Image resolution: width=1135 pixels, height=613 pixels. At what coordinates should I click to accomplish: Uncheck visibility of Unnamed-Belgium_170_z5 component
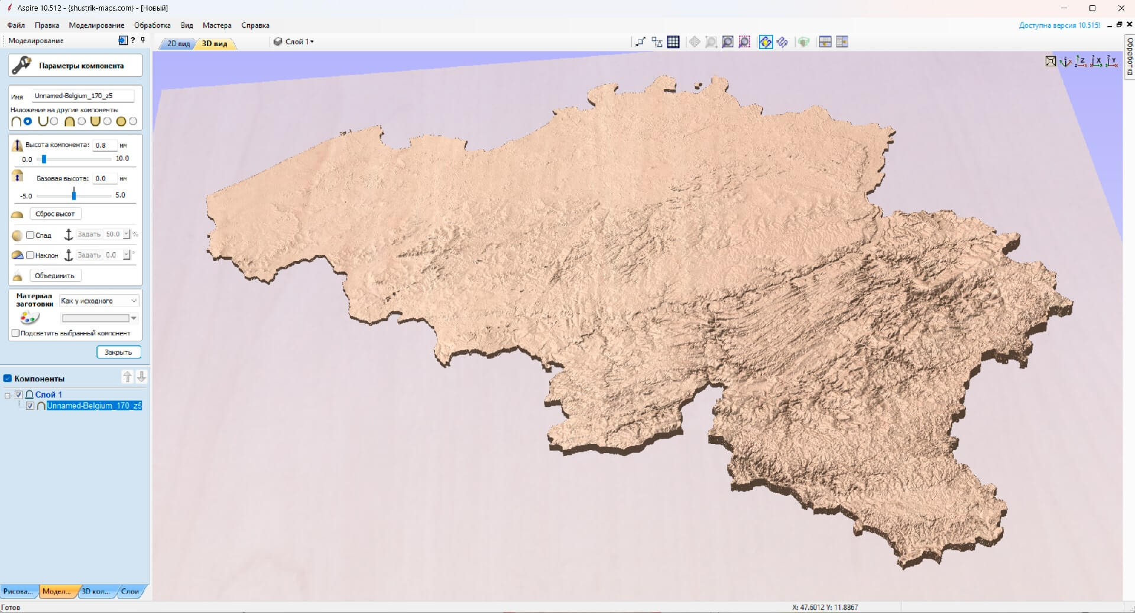tap(30, 406)
